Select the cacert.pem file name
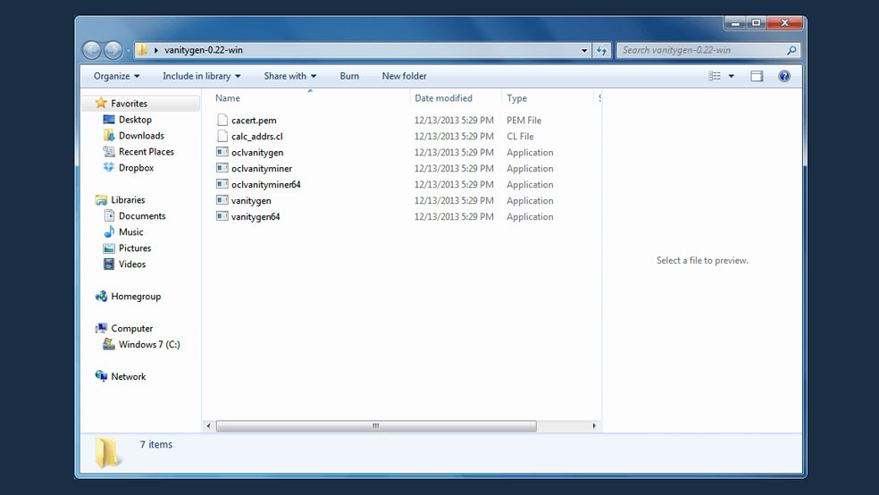 pyautogui.click(x=254, y=120)
